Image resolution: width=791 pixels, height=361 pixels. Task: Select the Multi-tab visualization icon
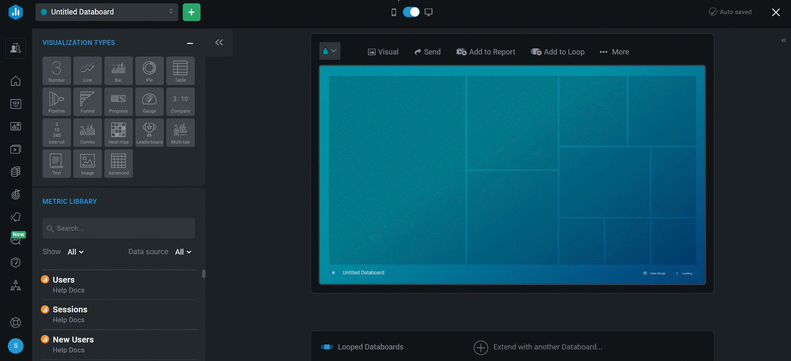(180, 132)
